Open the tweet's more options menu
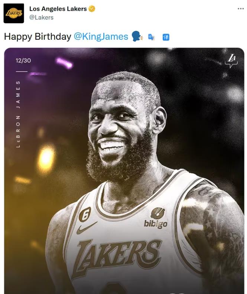The height and width of the screenshot is (294, 247). point(241,9)
